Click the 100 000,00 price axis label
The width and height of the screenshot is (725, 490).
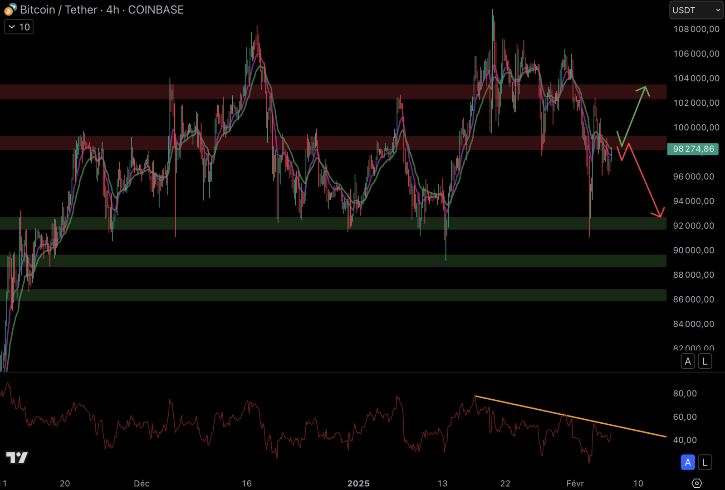(696, 127)
